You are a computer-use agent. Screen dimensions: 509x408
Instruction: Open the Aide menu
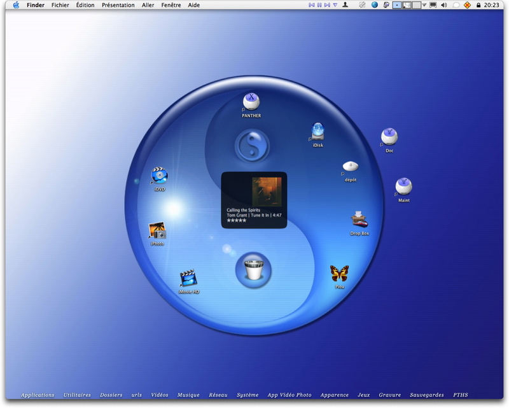(x=194, y=5)
